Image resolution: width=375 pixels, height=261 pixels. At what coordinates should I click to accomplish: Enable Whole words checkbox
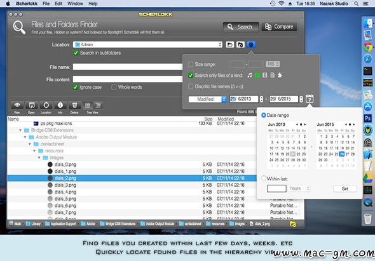pos(114,87)
